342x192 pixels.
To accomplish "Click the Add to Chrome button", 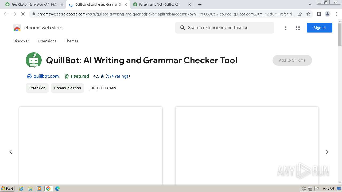I will 292,60.
